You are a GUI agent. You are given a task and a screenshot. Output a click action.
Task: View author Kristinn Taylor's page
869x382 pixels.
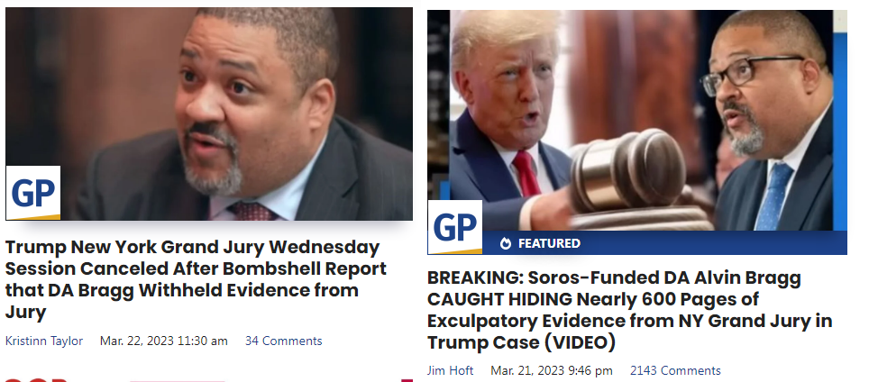click(44, 341)
